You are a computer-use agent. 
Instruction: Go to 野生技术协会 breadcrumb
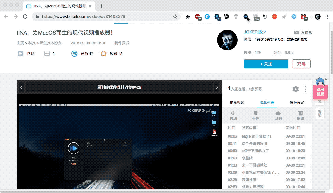coord(51,43)
